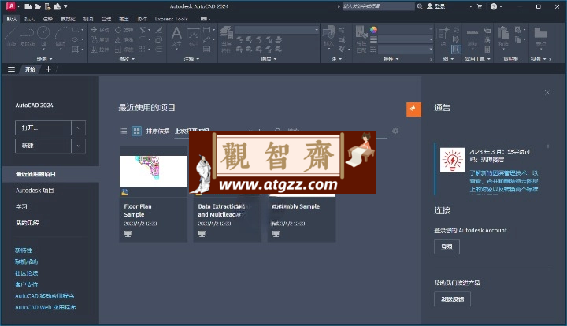This screenshot has height=326, width=567.
Task: Click the Rotate tool icon
Action: (x=118, y=30)
